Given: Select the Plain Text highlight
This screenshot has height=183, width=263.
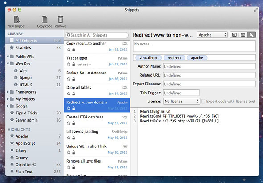Looking at the screenshot, I should (35, 171).
